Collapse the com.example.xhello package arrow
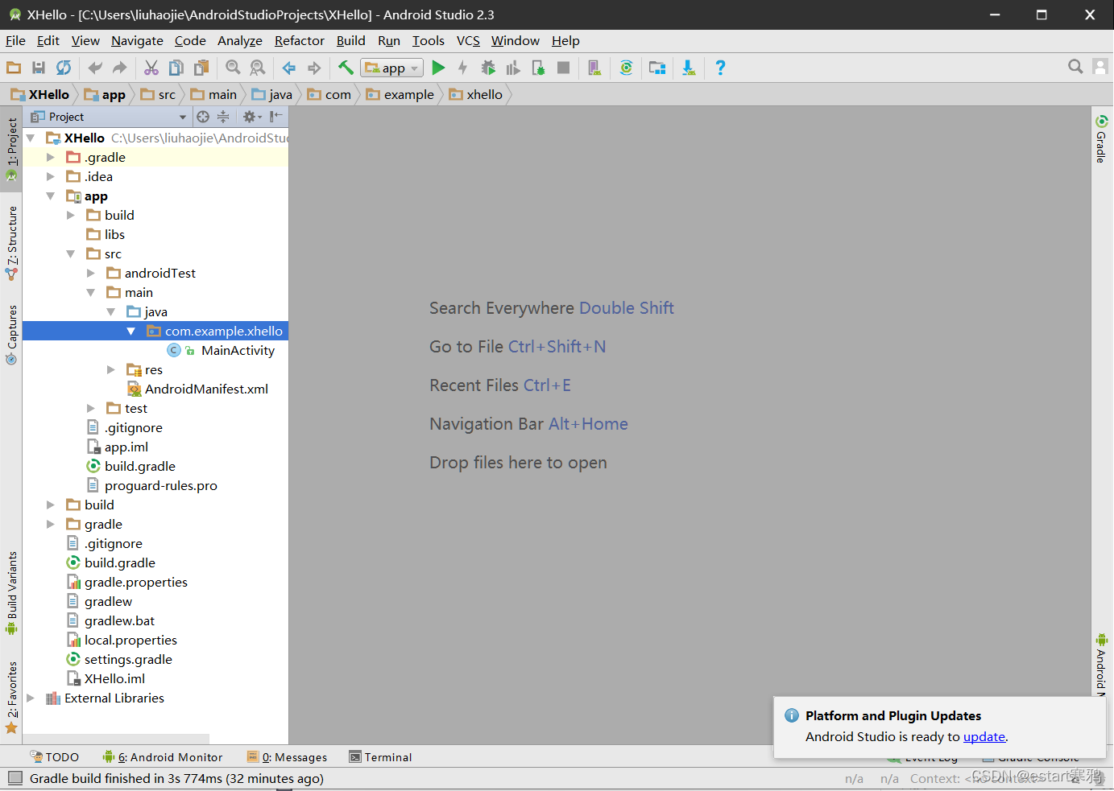 click(x=131, y=331)
